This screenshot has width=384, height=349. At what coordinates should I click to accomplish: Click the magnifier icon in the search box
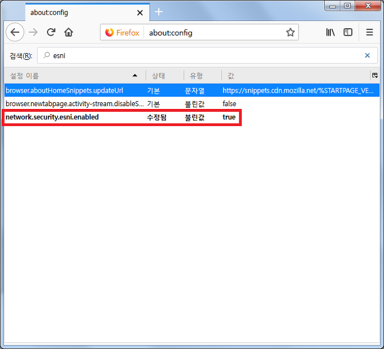pyautogui.click(x=46, y=55)
